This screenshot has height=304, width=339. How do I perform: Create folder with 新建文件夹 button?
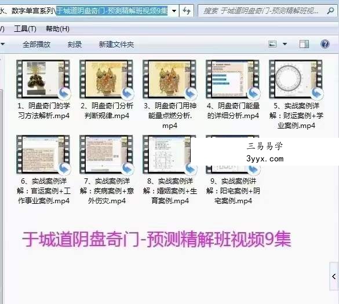[x=116, y=44]
